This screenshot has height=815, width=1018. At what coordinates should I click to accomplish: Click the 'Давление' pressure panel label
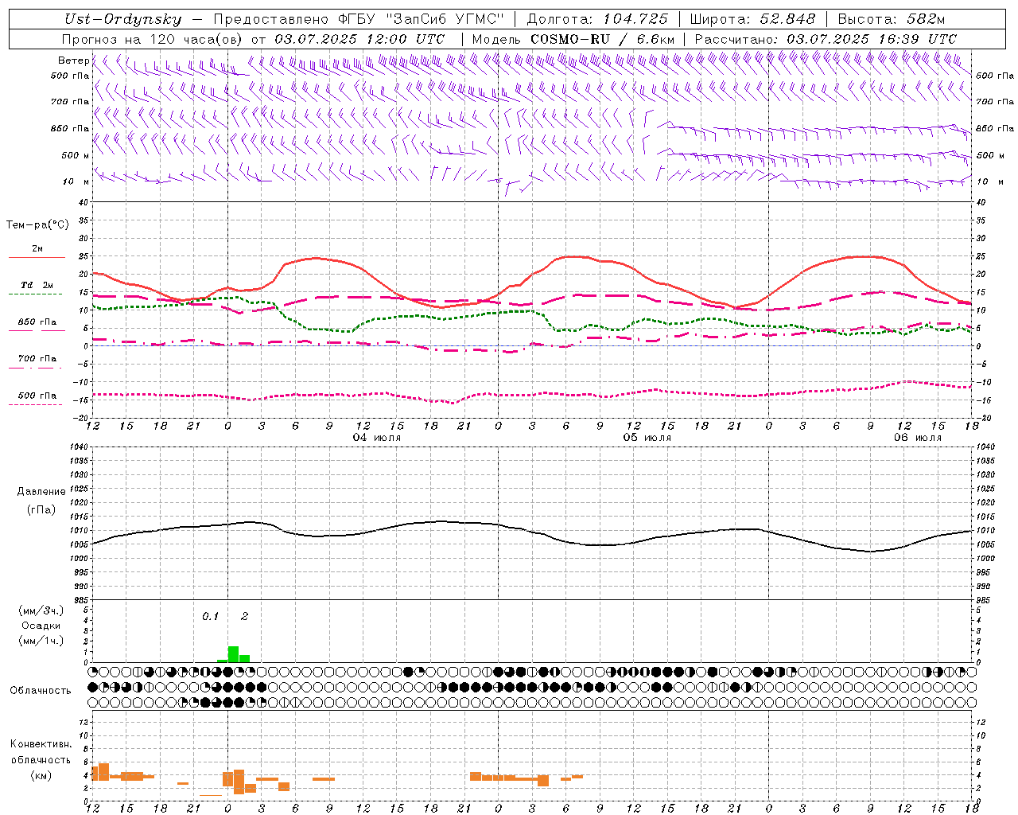[x=41, y=492]
